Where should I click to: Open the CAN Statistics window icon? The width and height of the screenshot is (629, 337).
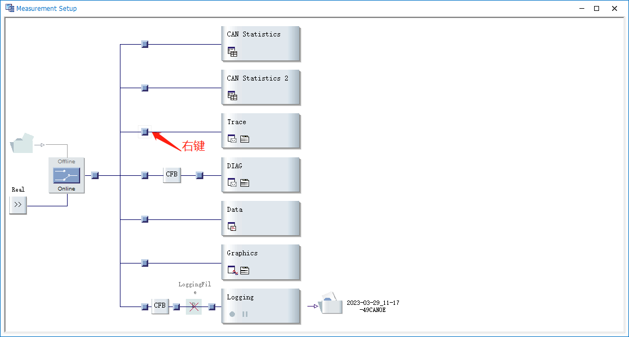pos(233,51)
